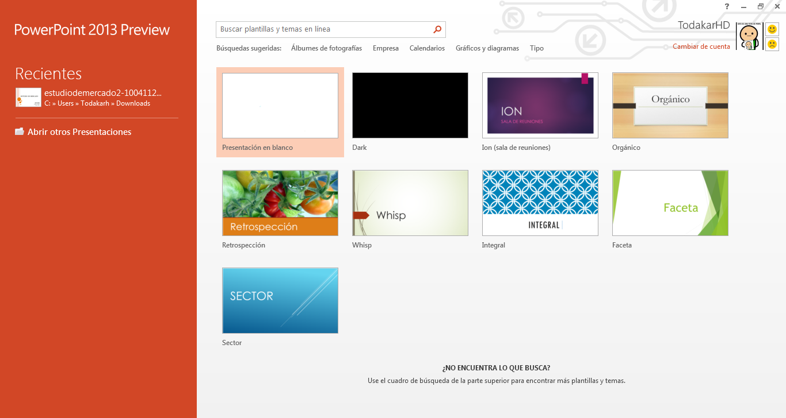Click the recent file path C: Users Todakarh Downloads

point(97,103)
